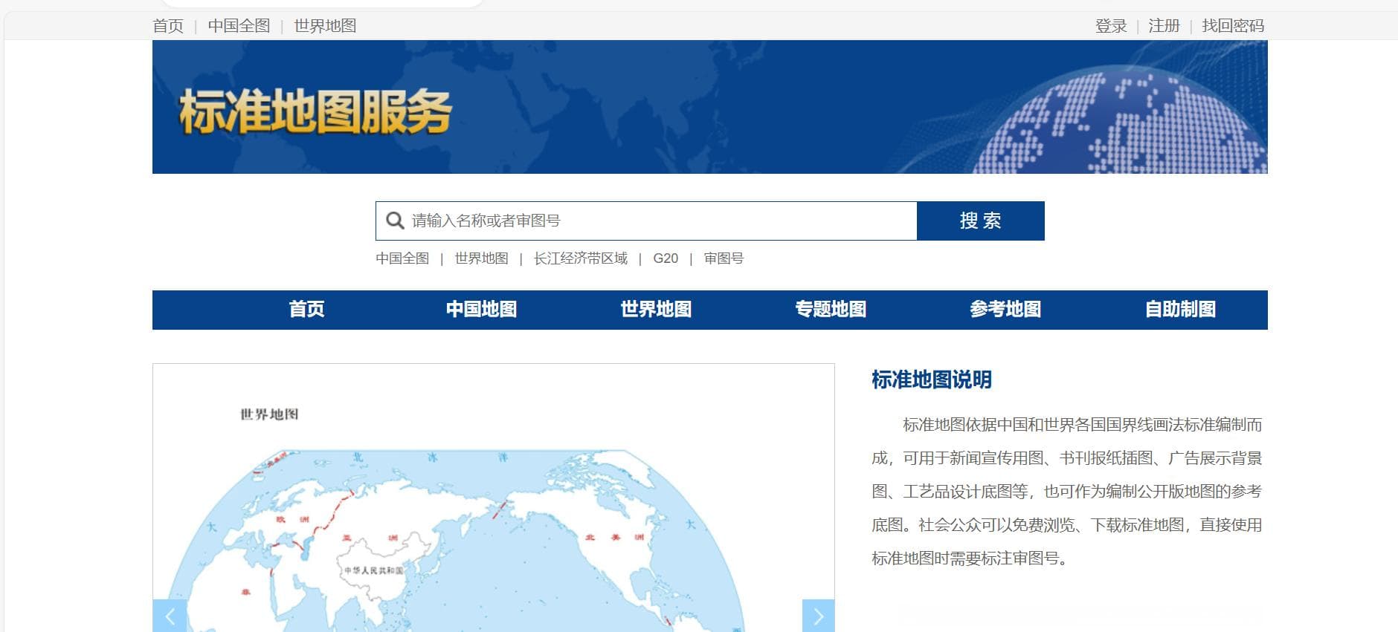Click the magnifier icon in search box

click(x=395, y=221)
